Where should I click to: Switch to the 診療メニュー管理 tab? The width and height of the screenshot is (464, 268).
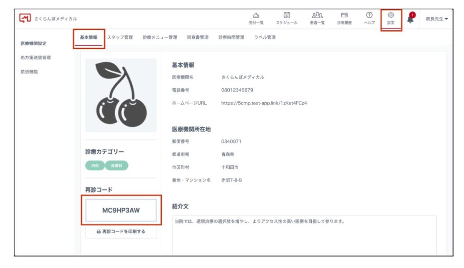pyautogui.click(x=159, y=38)
